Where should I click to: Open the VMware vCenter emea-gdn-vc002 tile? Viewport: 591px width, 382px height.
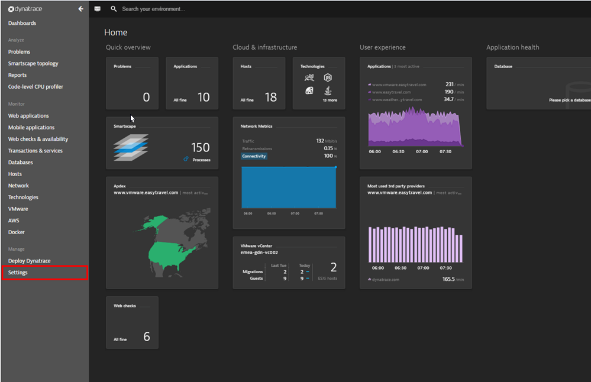coord(289,263)
